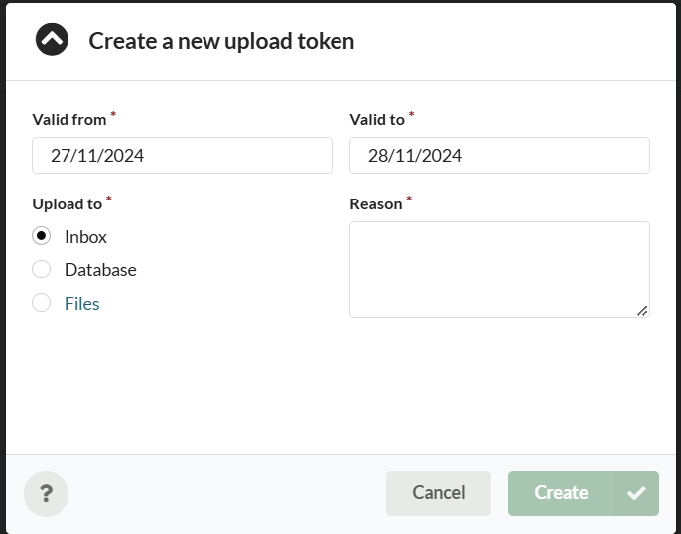The image size is (681, 534).
Task: Open help with the question mark icon
Action: [46, 493]
